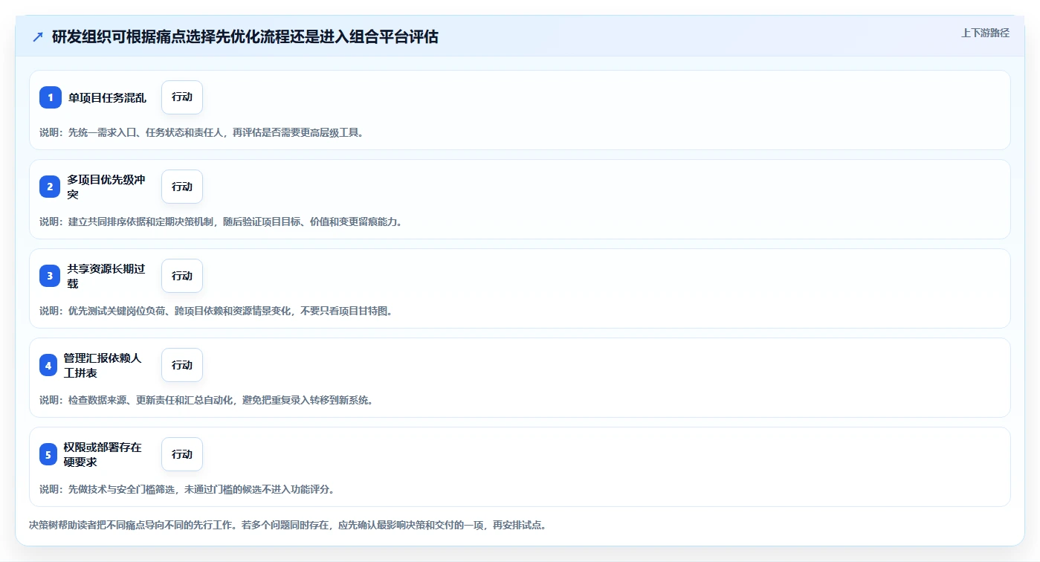Click the description starting 建立共同排序依据
Screen dimensions: 1040x562
click(x=222, y=222)
